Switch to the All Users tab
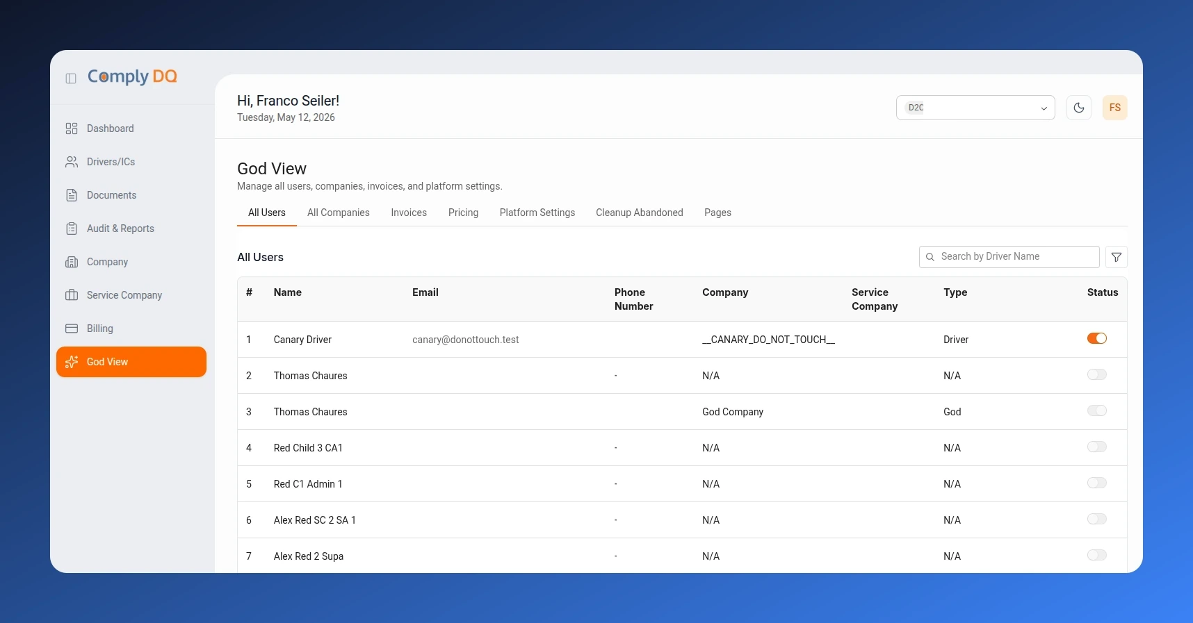The image size is (1193, 623). click(x=267, y=213)
